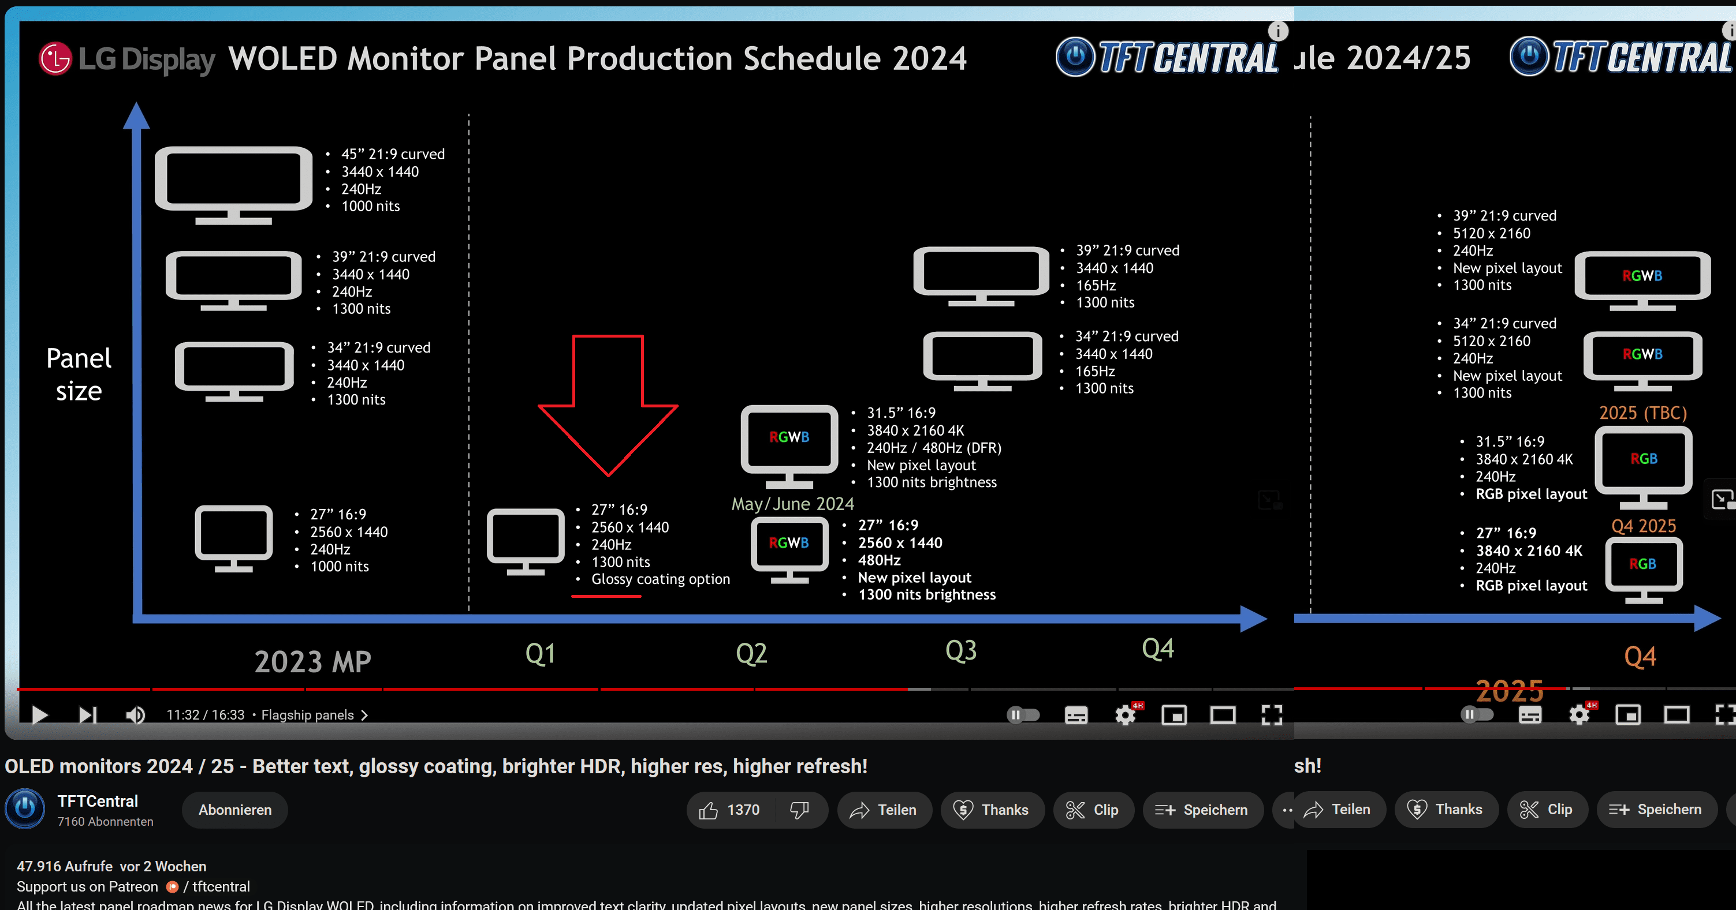The height and width of the screenshot is (910, 1736).
Task: Click Clip in the left window
Action: click(x=1093, y=810)
